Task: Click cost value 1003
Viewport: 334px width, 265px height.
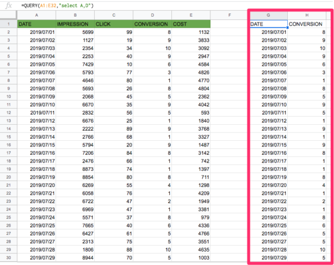Action: coord(191,258)
